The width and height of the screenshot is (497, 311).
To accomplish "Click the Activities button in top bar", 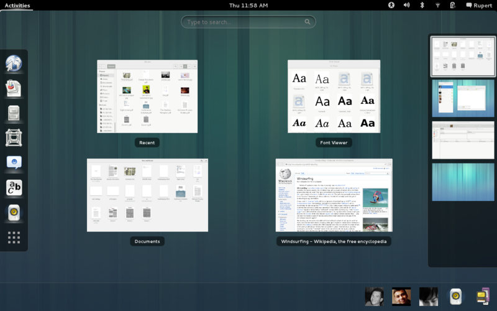I will pos(17,5).
